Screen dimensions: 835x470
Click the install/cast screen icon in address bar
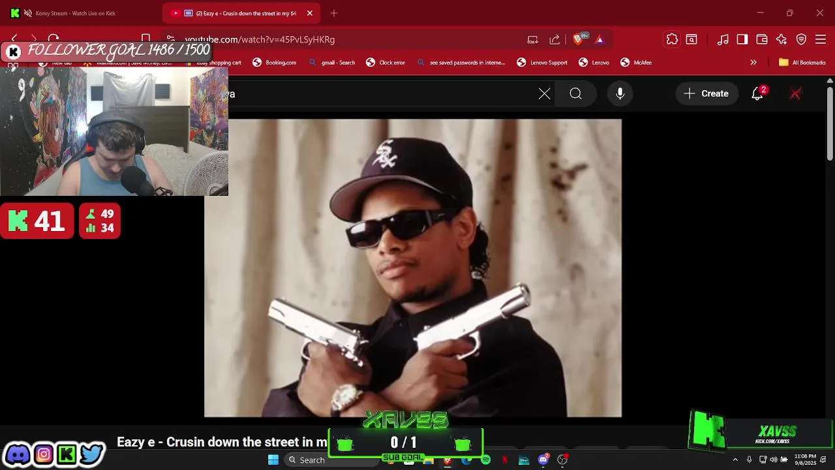pyautogui.click(x=533, y=39)
